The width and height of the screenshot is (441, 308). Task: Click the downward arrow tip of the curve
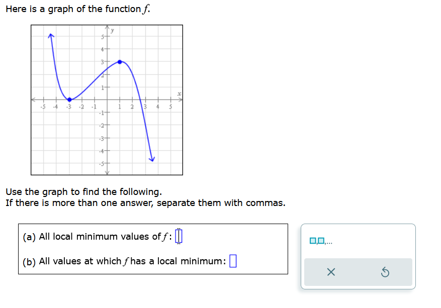point(152,159)
